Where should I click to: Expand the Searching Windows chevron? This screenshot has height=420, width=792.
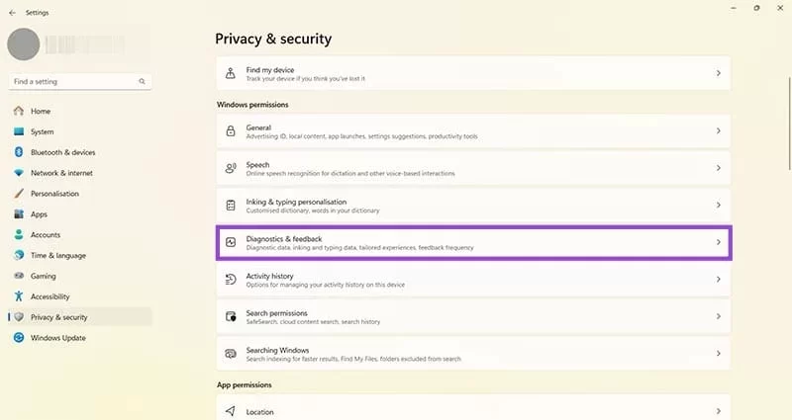(718, 354)
